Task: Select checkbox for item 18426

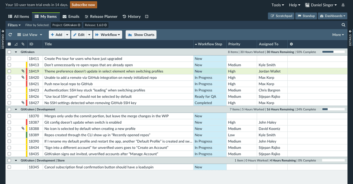Action: (9, 96)
